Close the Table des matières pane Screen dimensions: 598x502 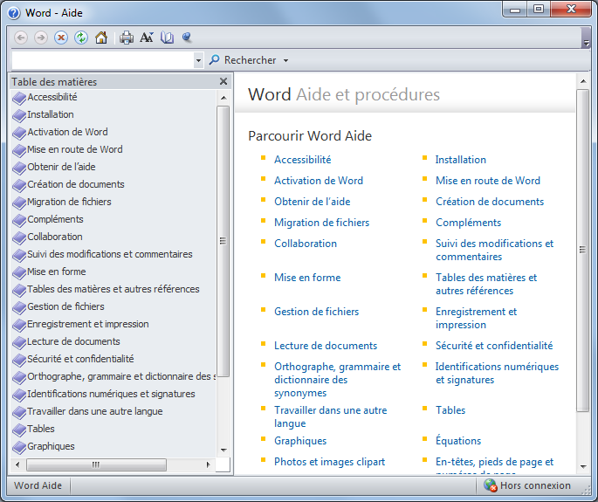pyautogui.click(x=223, y=81)
